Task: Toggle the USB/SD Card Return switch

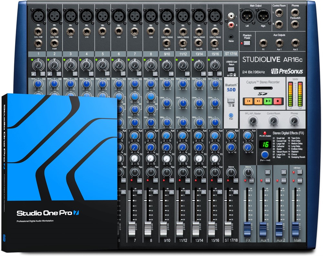Action: point(231,70)
